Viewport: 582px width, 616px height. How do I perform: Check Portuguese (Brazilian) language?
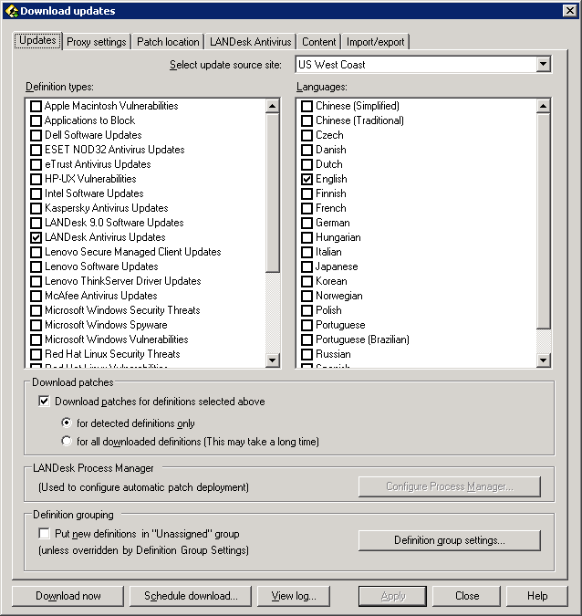307,339
